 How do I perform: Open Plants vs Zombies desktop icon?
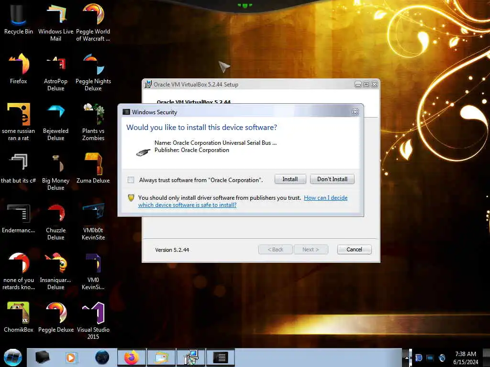click(93, 121)
